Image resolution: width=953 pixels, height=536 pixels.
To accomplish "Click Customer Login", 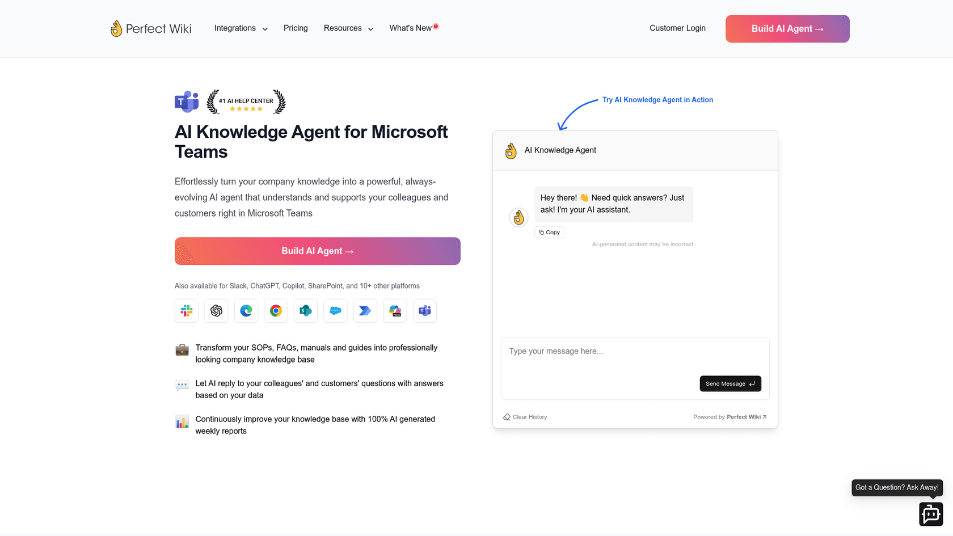I will [677, 28].
